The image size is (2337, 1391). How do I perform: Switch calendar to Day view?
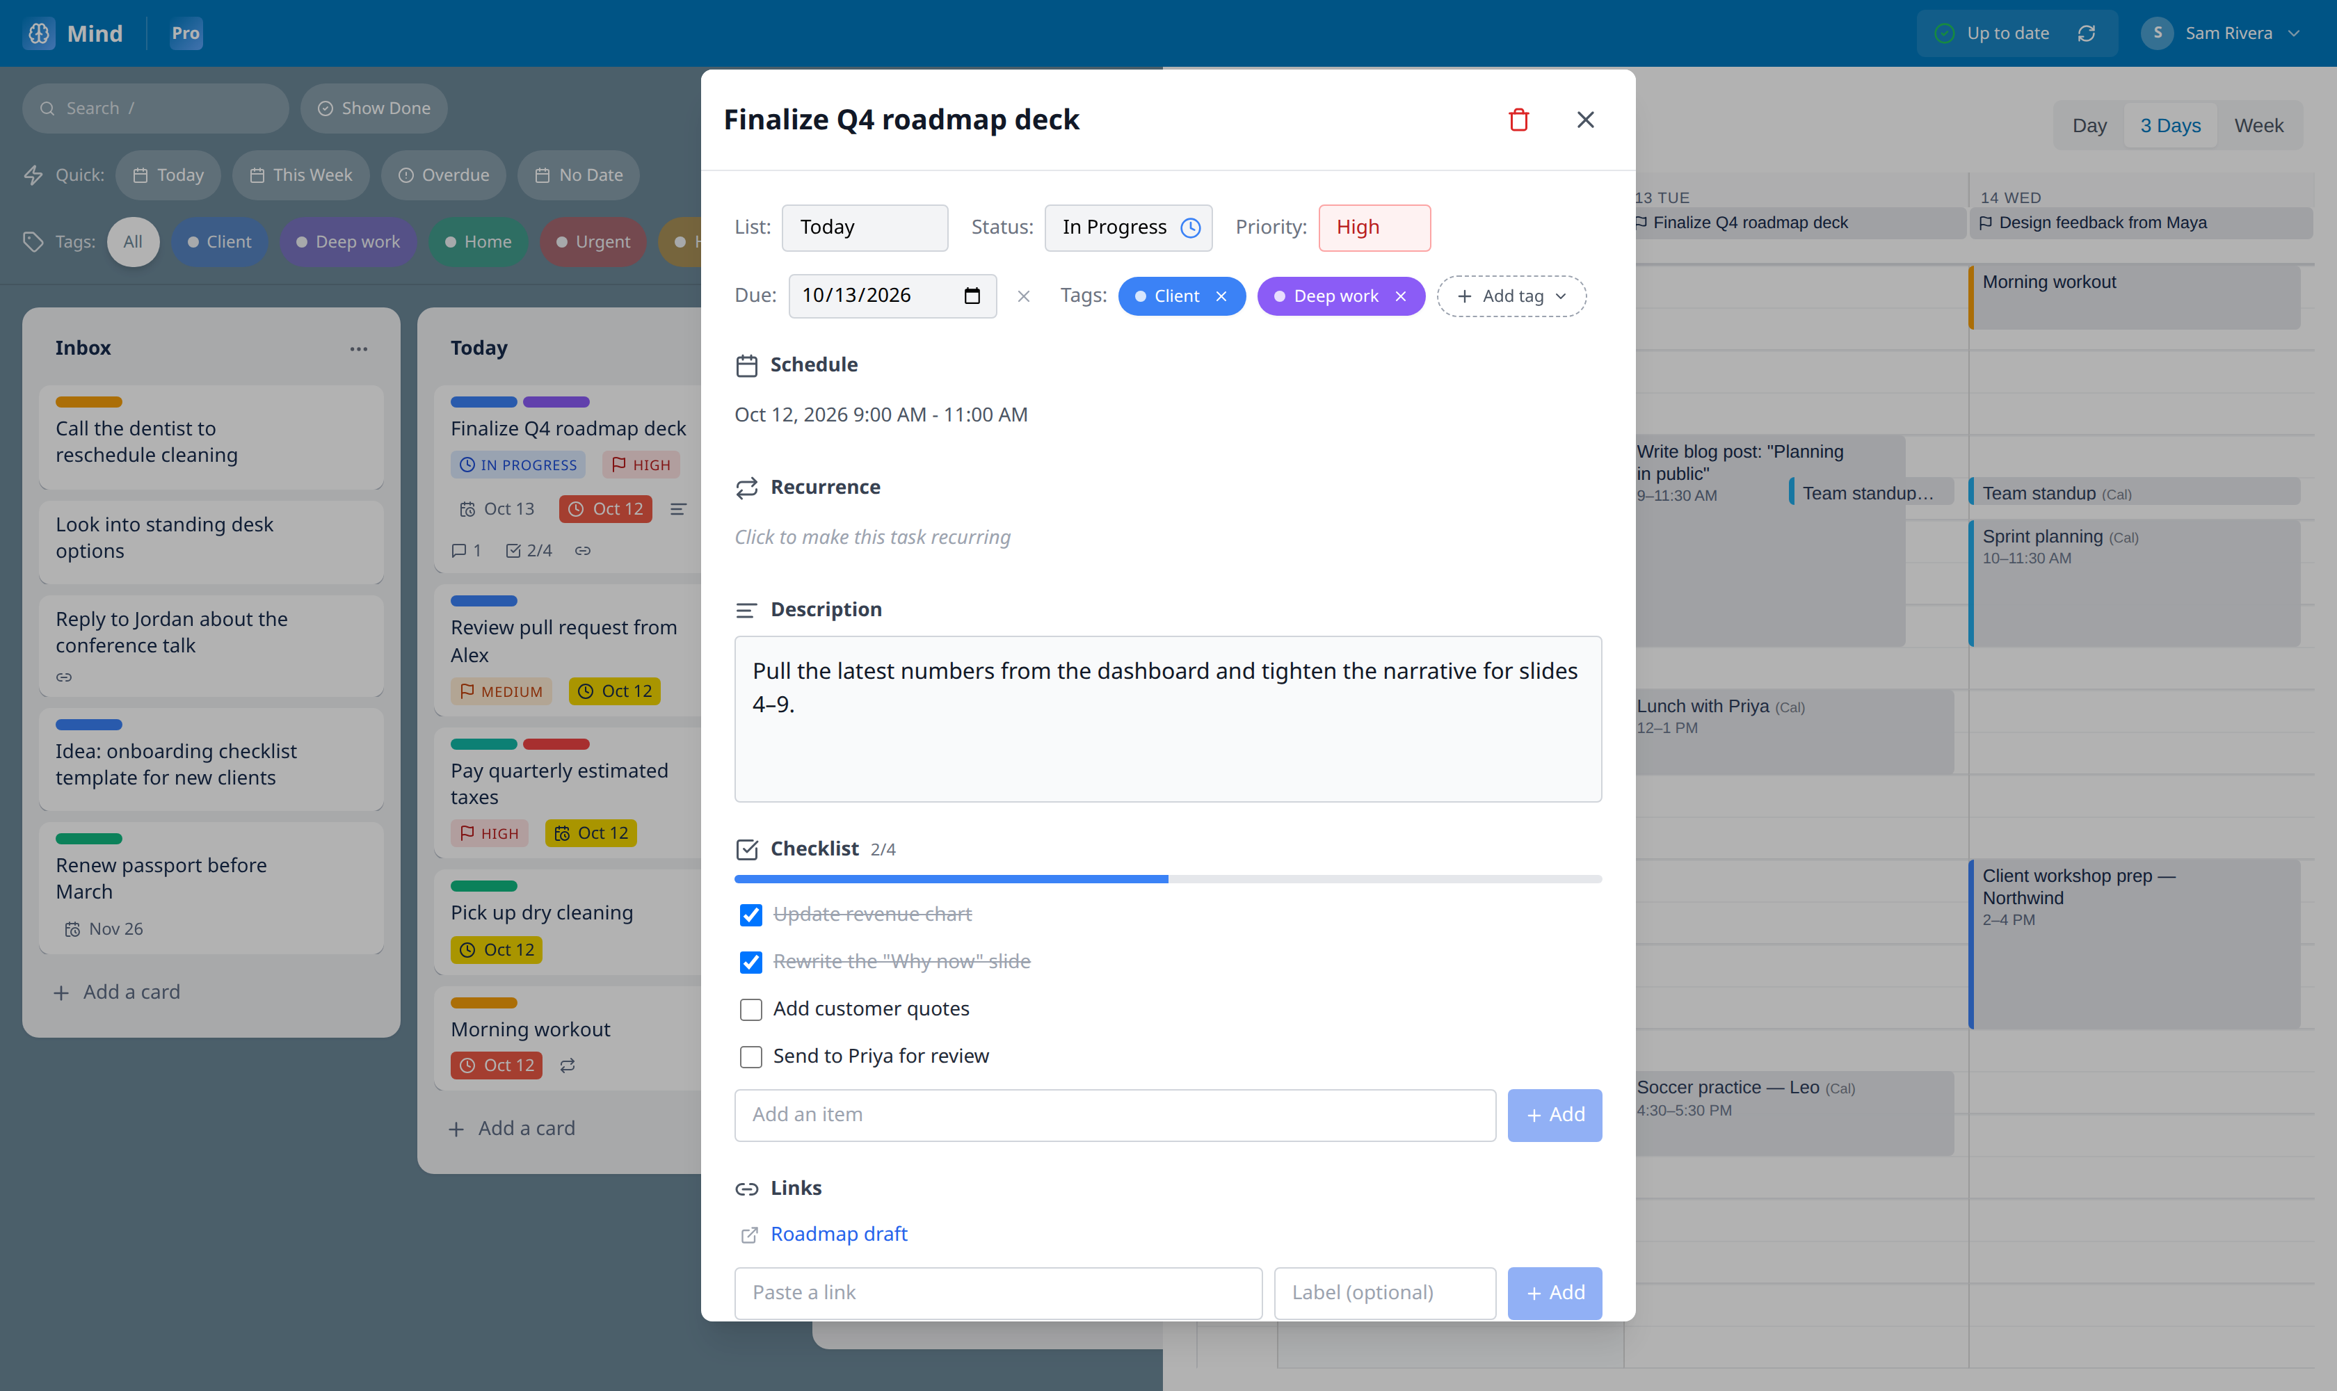click(2089, 126)
